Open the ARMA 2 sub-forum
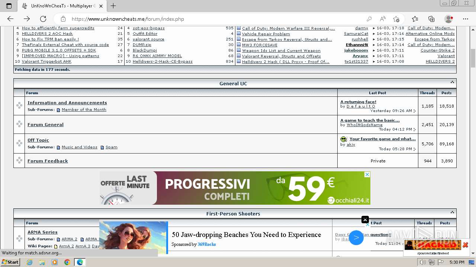The height and width of the screenshot is (267, 476). coord(70,239)
